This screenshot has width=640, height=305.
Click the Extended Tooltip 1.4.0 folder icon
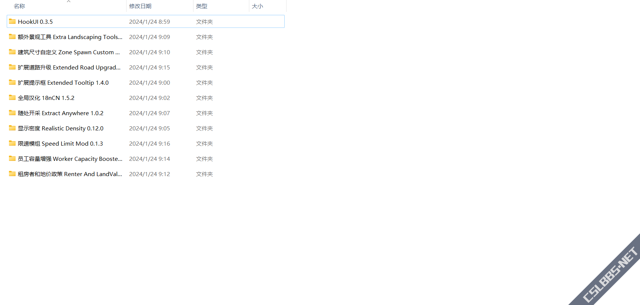(12, 82)
